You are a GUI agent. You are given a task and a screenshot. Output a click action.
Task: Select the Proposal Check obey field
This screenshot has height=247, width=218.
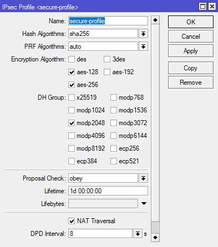(103, 178)
